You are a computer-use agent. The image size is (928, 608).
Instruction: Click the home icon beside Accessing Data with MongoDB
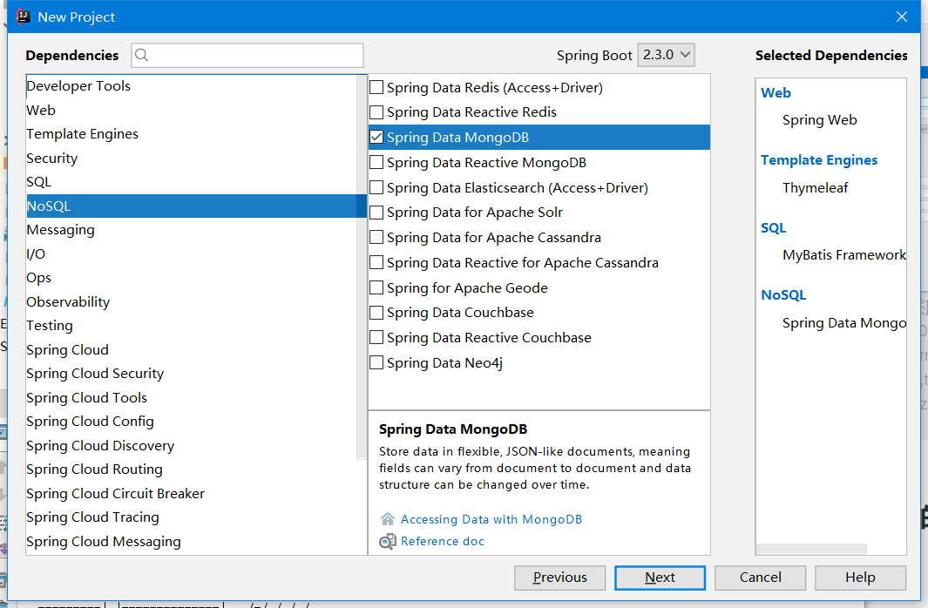(387, 519)
